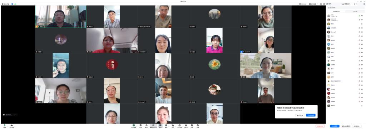The height and width of the screenshot is (129, 366).
Task: Toggle the microphone of the first member in list
Action: coord(359,16)
